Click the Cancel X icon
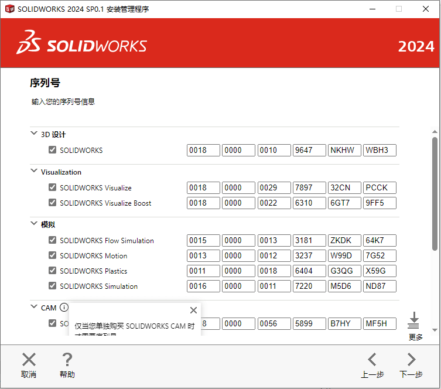This screenshot has height=389, width=441. click(x=29, y=360)
